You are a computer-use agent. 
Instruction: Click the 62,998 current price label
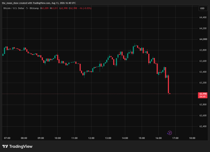coord(203,95)
